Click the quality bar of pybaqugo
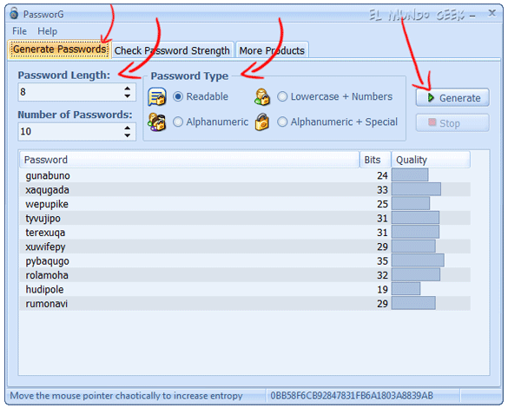Image resolution: width=508 pixels, height=408 pixels. [418, 260]
